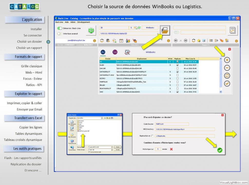Click the Ouvrir button in Choisir Dossier

tap(118, 147)
